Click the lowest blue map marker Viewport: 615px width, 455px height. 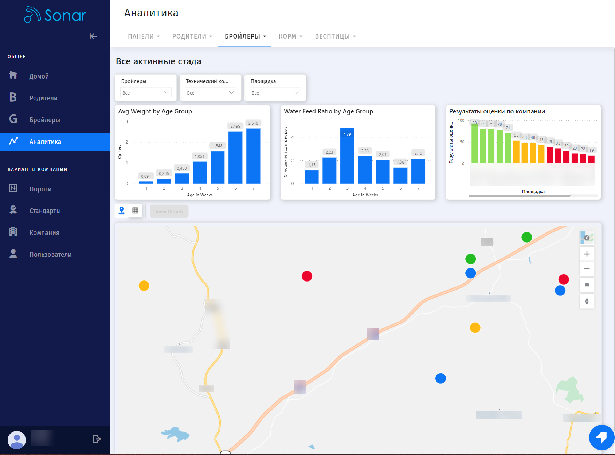point(440,378)
